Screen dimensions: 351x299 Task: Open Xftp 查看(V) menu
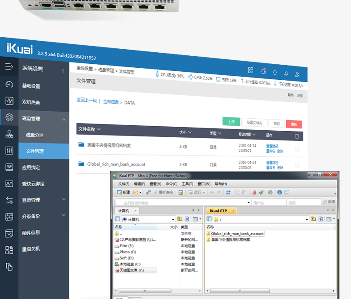156,184
